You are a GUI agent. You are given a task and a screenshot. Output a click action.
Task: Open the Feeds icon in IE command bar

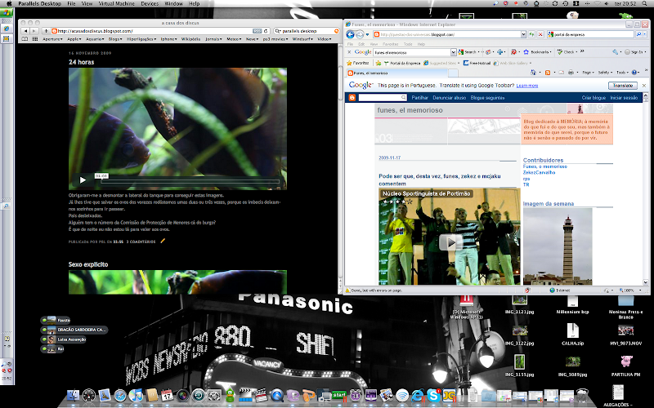[x=548, y=73]
